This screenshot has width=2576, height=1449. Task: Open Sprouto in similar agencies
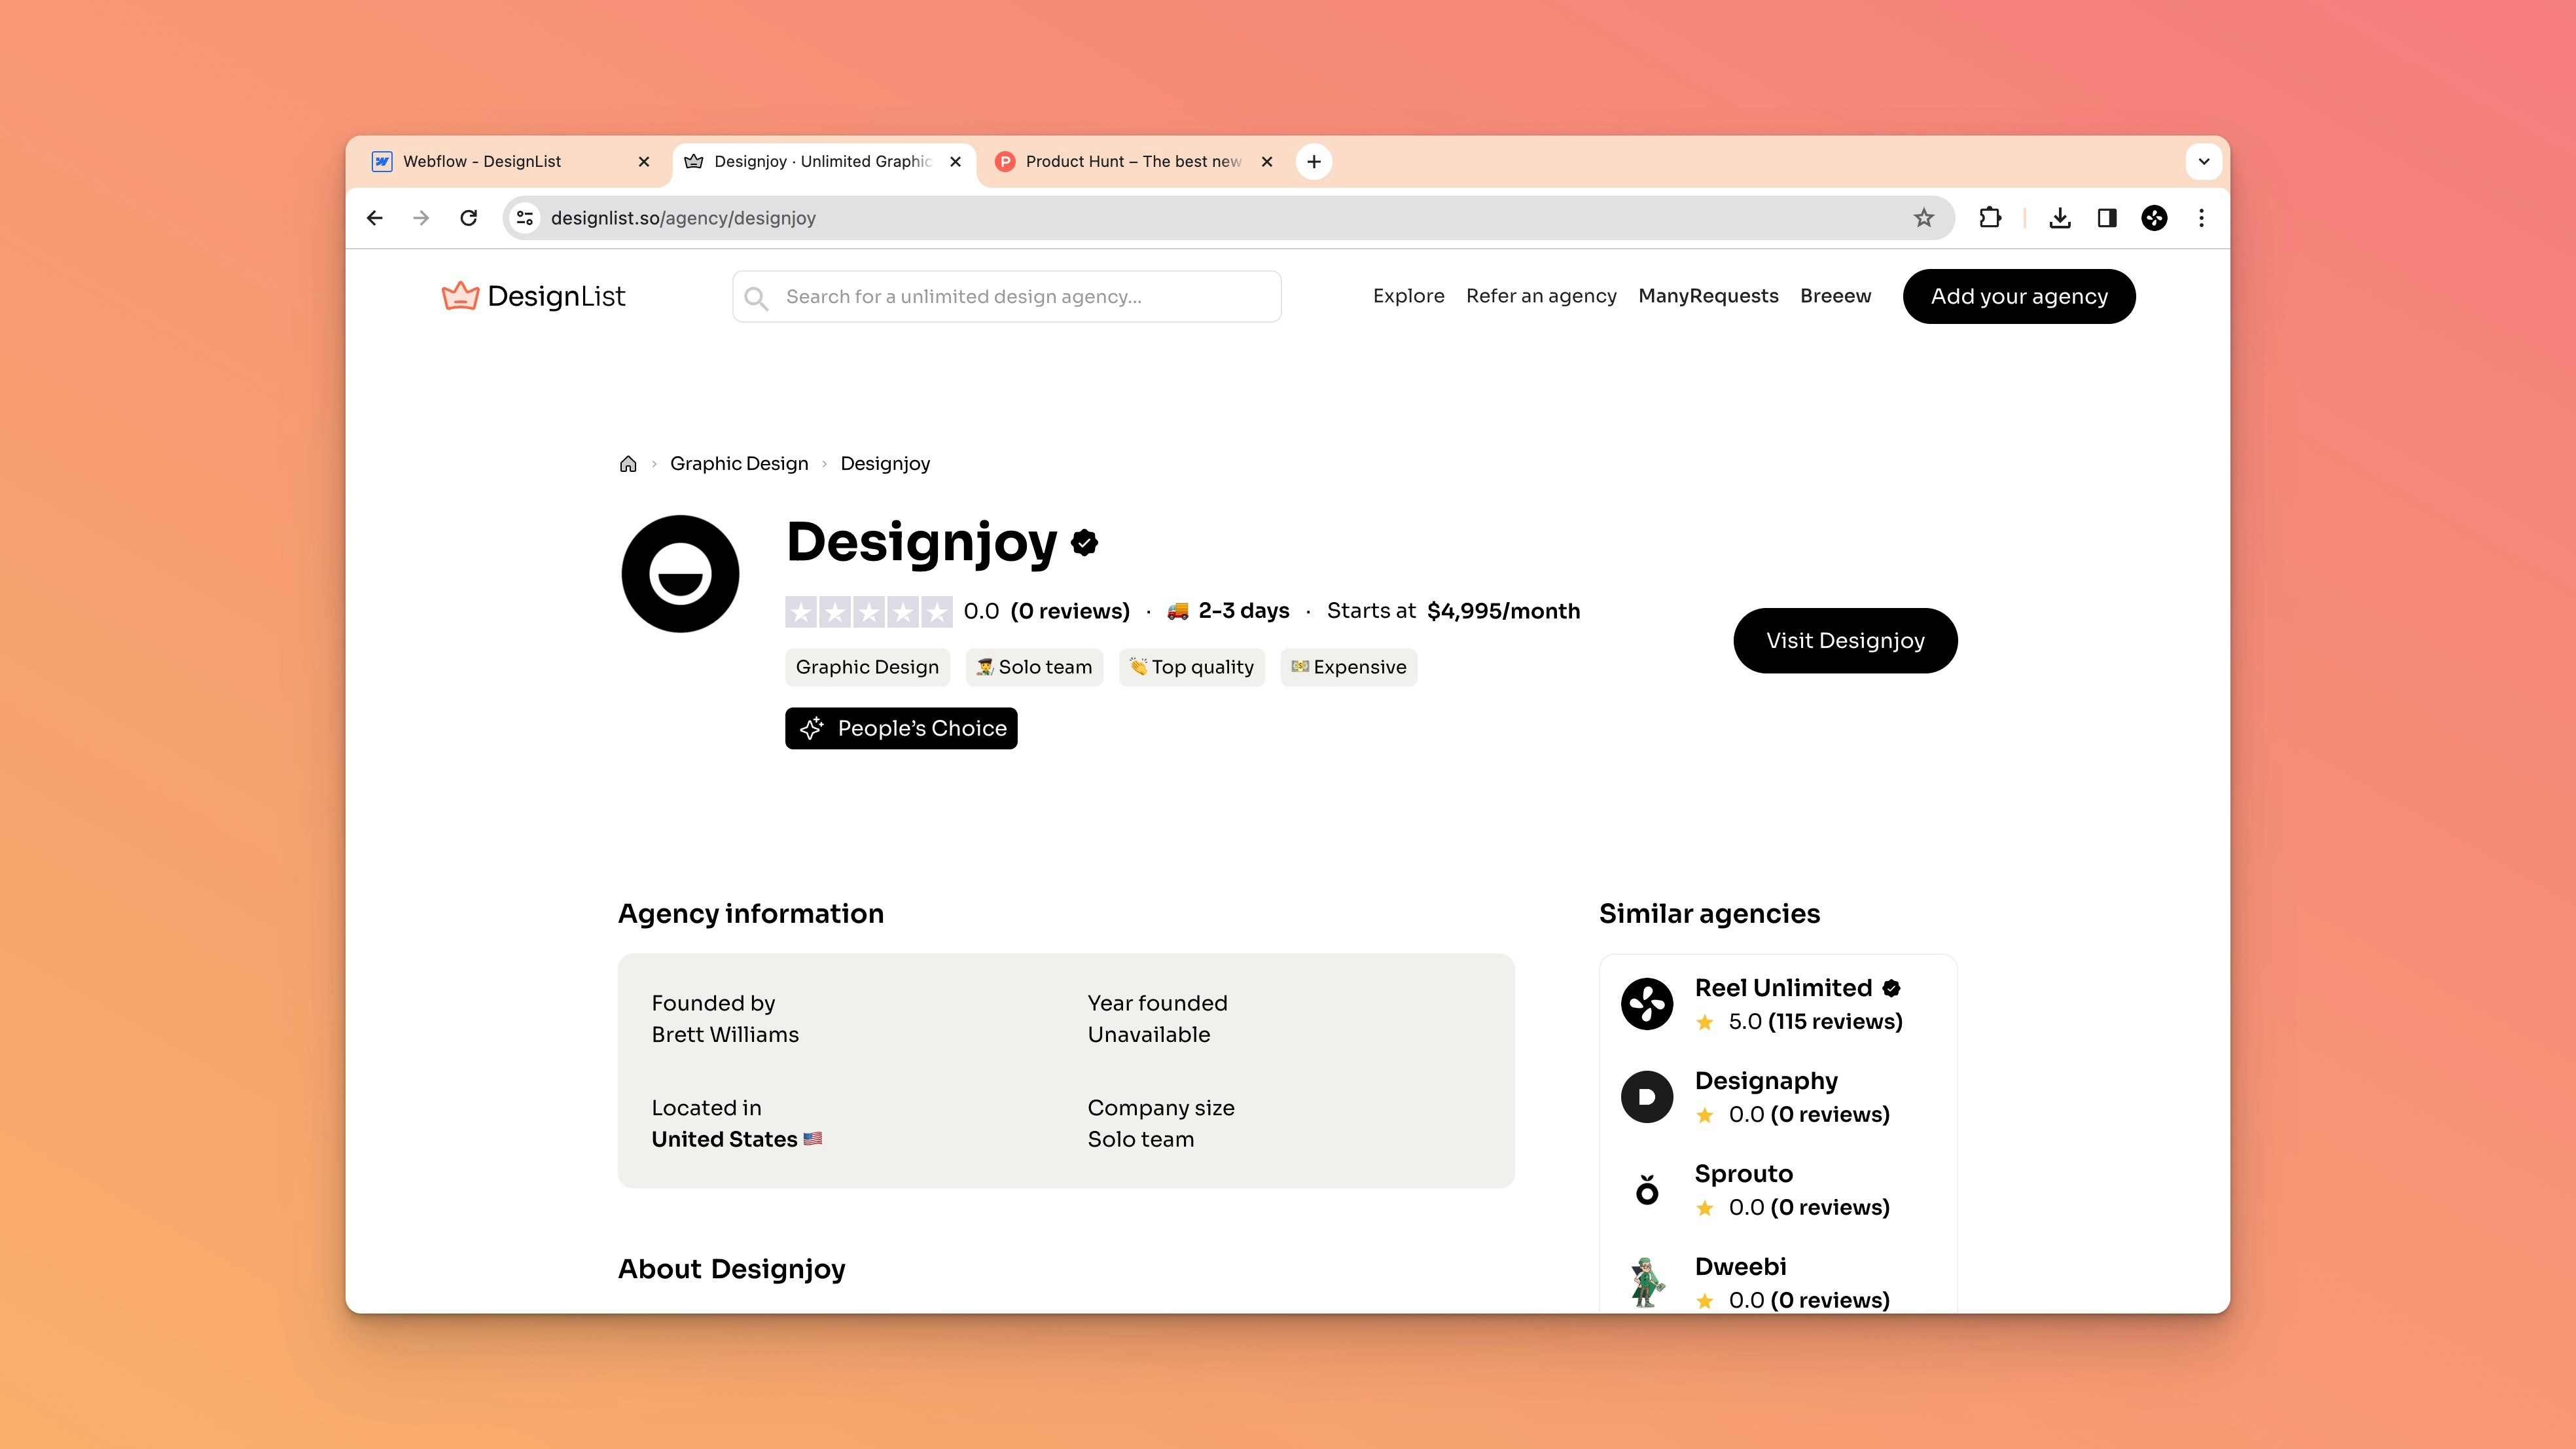(x=1744, y=1174)
